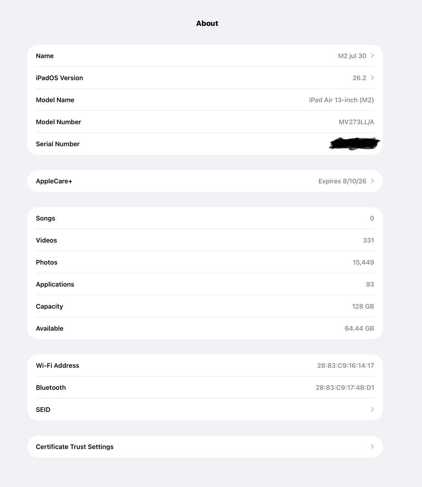422x487 pixels.
Task: Select the Capacity 128 GB value
Action: (x=363, y=307)
